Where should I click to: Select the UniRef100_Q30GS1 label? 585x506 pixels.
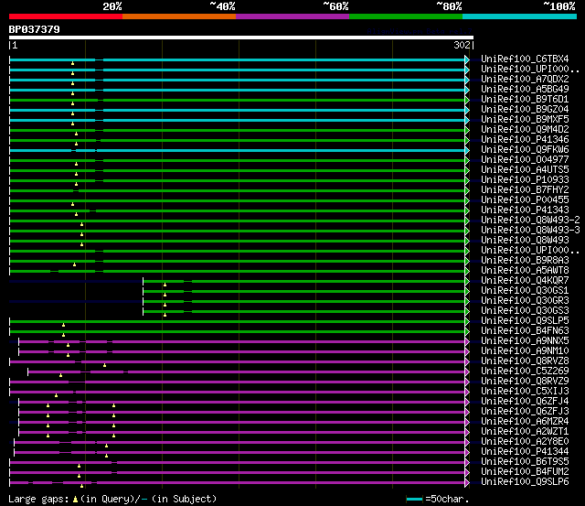[x=525, y=291]
